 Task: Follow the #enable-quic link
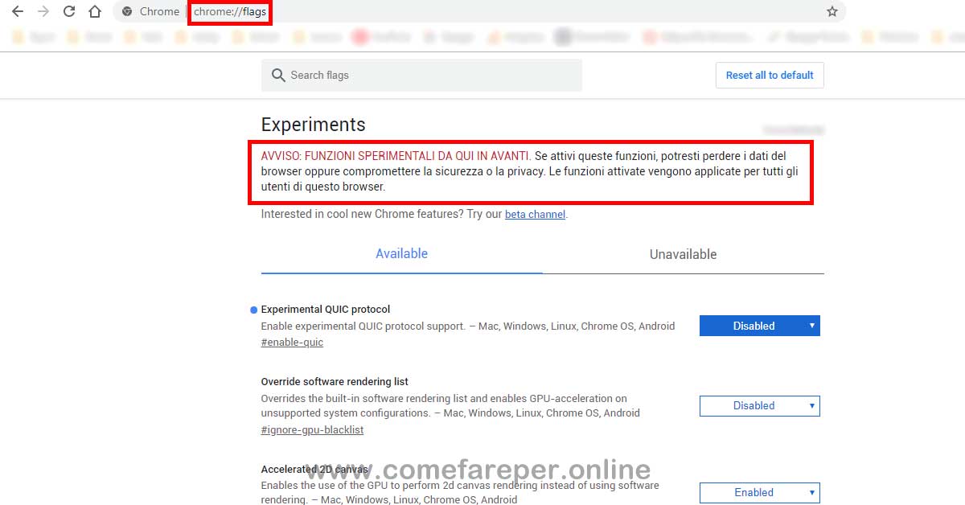point(292,342)
